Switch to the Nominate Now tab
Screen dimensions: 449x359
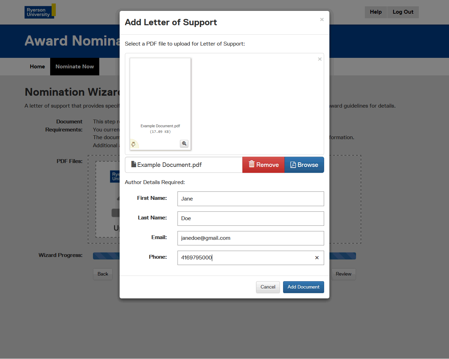75,67
